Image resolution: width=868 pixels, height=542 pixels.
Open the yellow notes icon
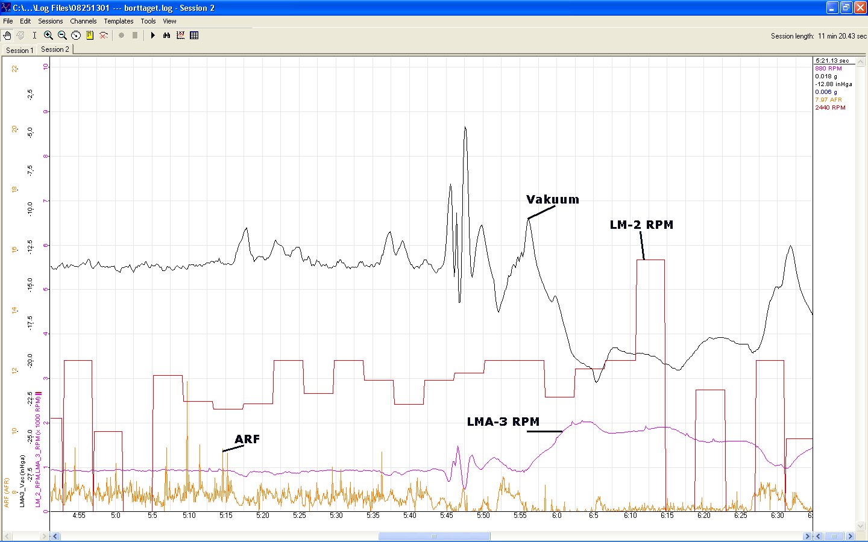90,36
